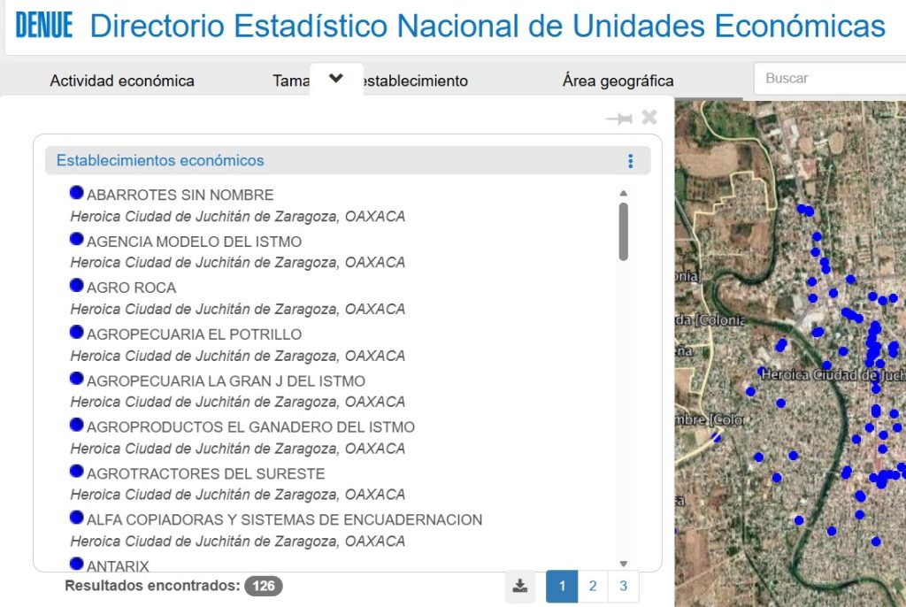Click the scroll down arrow in list
The width and height of the screenshot is (906, 607).
coord(623,564)
